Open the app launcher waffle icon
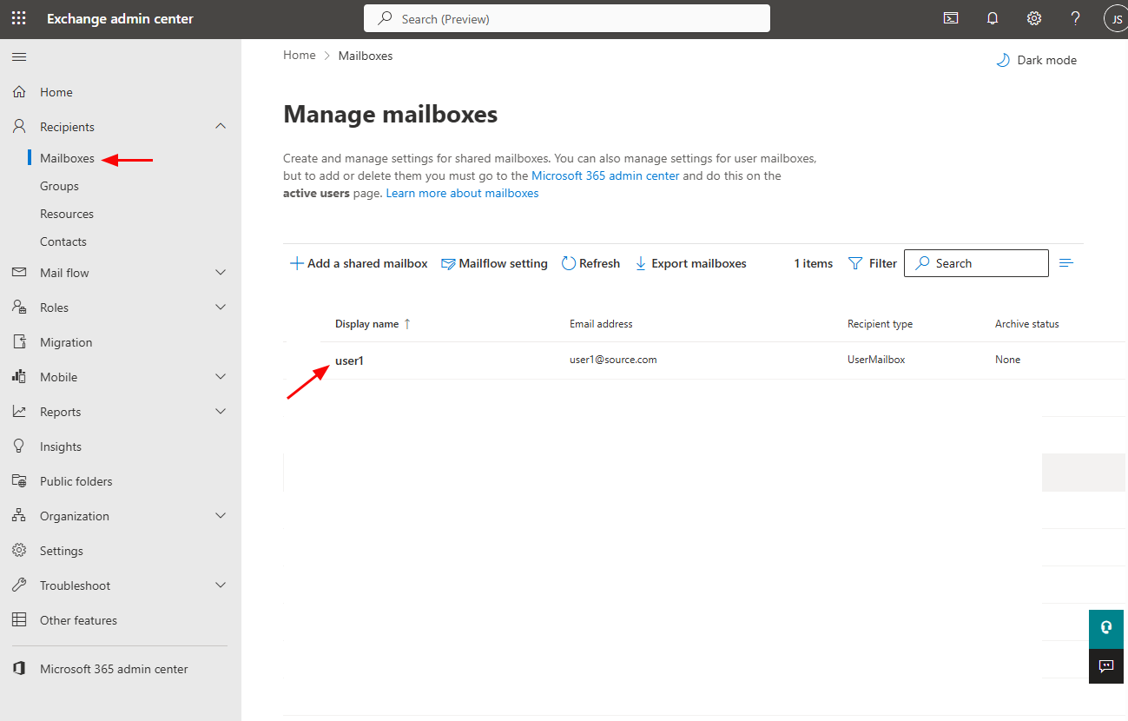The image size is (1128, 721). click(x=18, y=18)
